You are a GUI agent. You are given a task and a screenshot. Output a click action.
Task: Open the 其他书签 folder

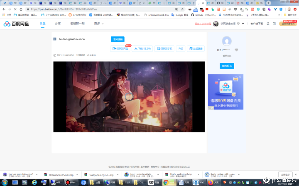pos(290,15)
